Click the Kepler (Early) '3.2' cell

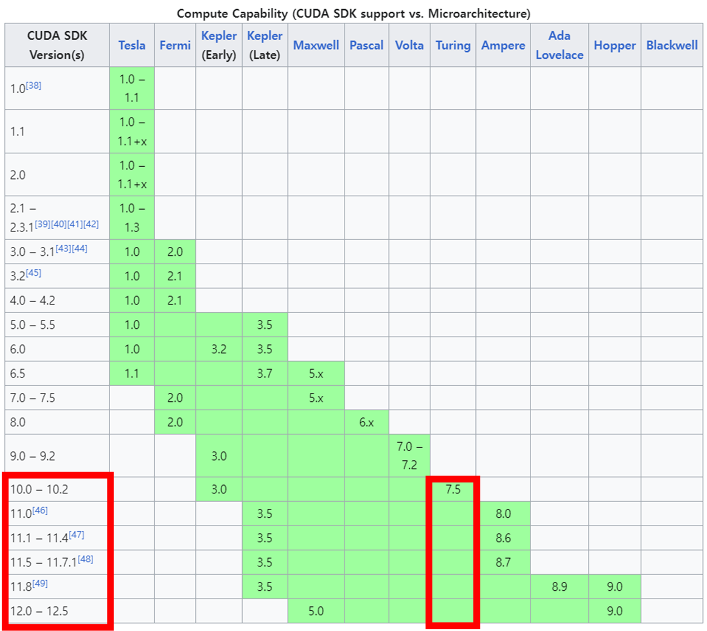click(219, 350)
